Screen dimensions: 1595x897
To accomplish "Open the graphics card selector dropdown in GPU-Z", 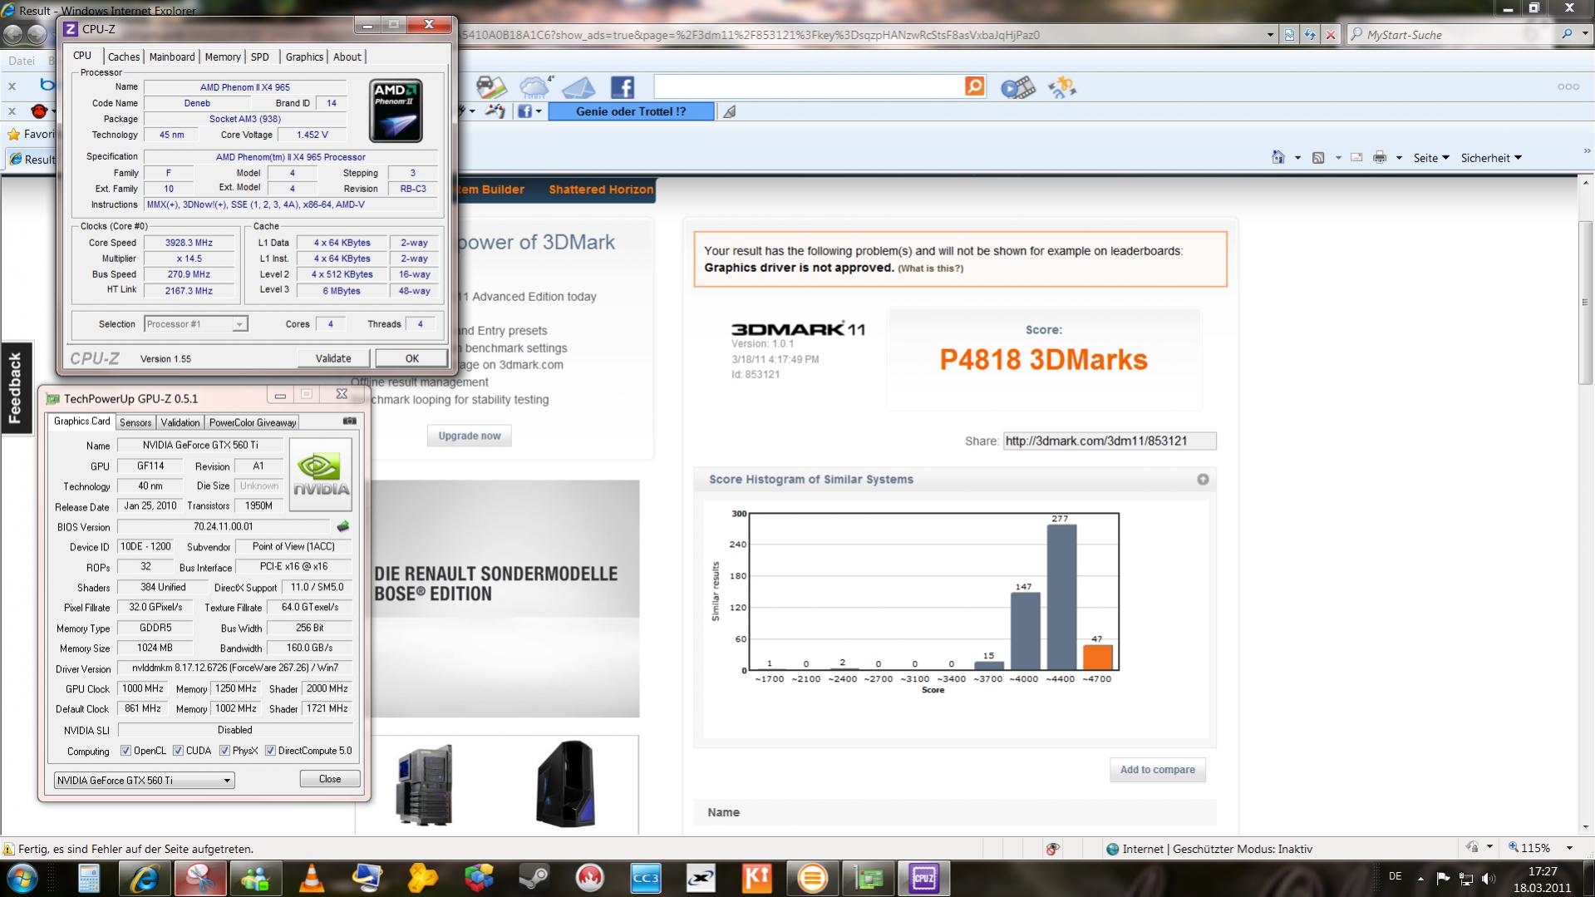I will point(226,781).
